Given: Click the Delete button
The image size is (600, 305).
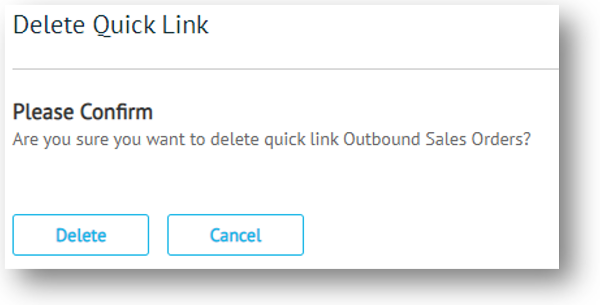Looking at the screenshot, I should pos(81,235).
